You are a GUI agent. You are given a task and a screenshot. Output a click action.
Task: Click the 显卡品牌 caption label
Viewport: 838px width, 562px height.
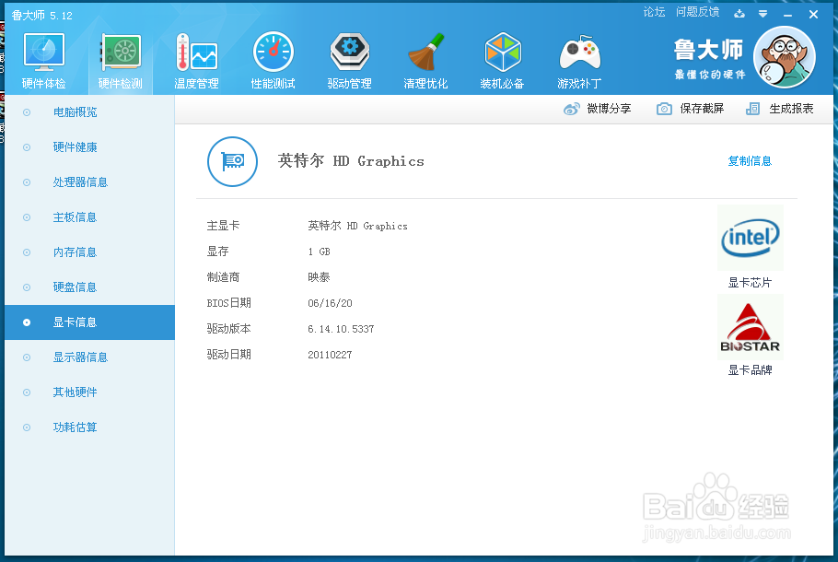750,370
